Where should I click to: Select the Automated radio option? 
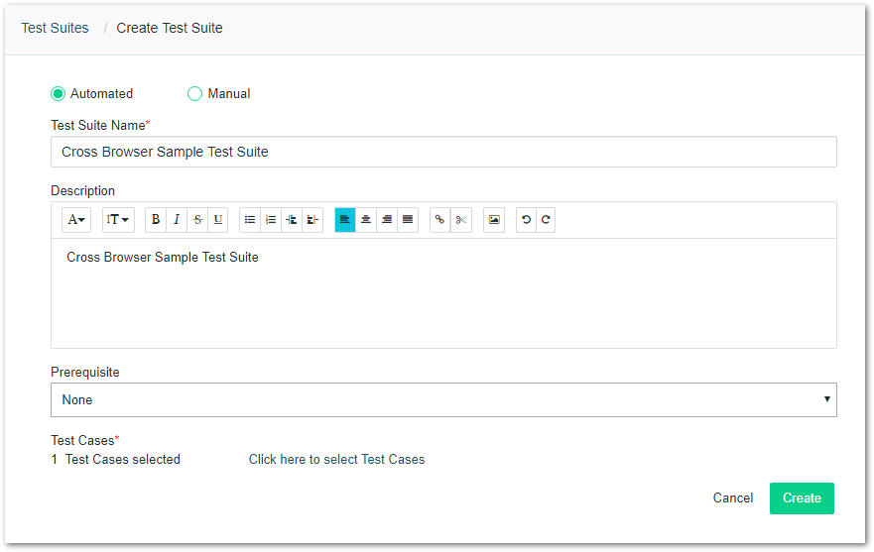point(58,94)
